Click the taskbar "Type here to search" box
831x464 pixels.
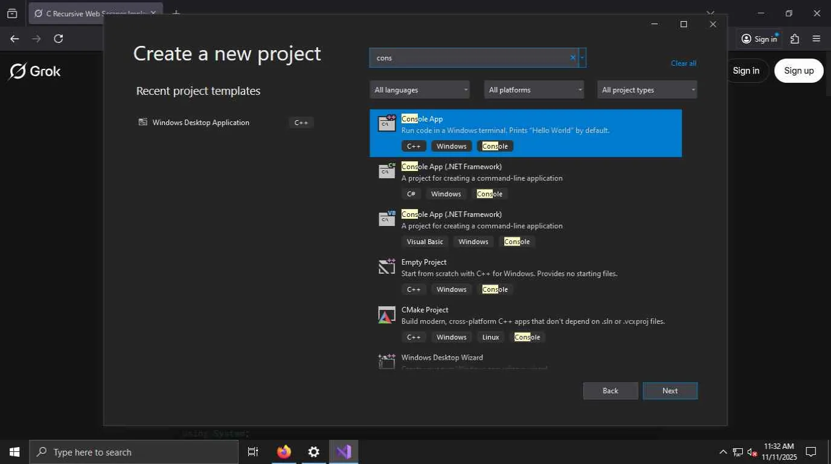133,452
